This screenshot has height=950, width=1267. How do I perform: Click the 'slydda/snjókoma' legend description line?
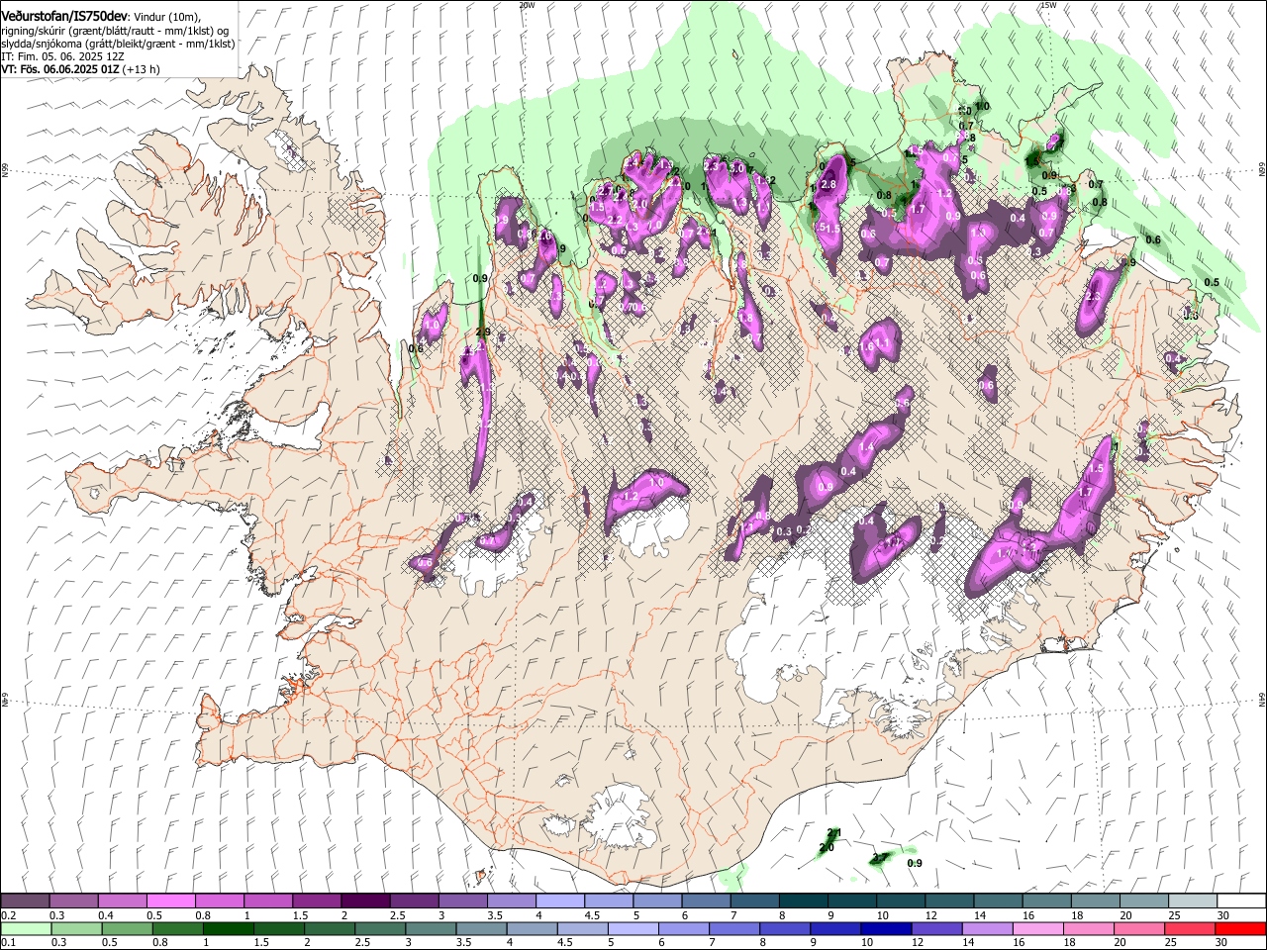pos(118,44)
